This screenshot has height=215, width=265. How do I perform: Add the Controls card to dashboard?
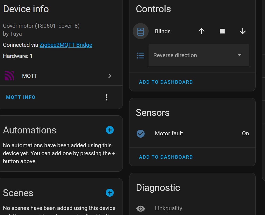166,82
